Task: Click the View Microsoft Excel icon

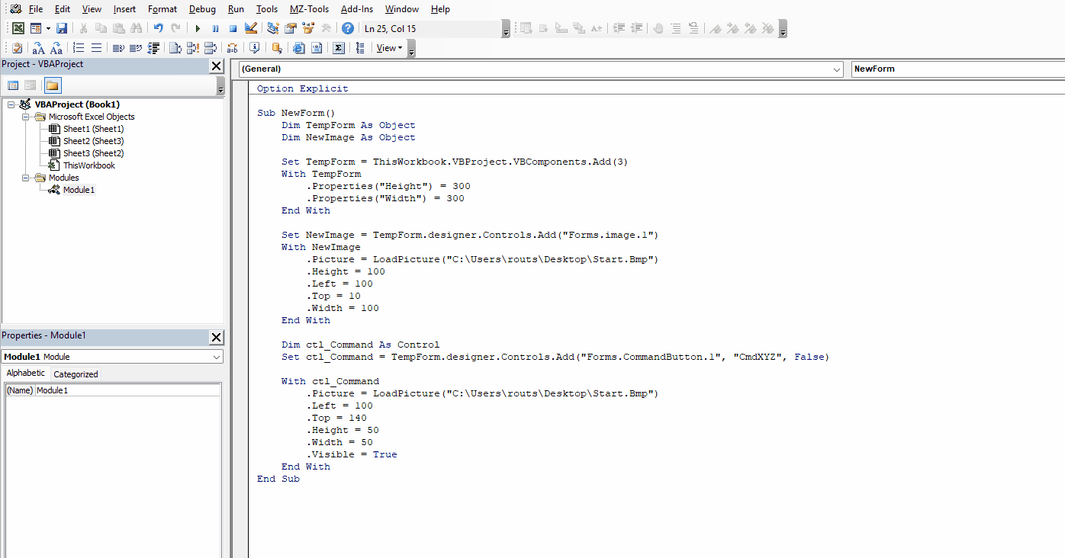Action: 18,28
